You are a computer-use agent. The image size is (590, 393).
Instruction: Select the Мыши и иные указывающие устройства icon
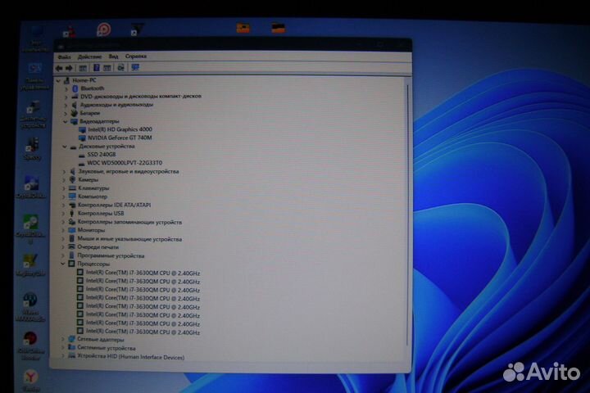(x=71, y=239)
